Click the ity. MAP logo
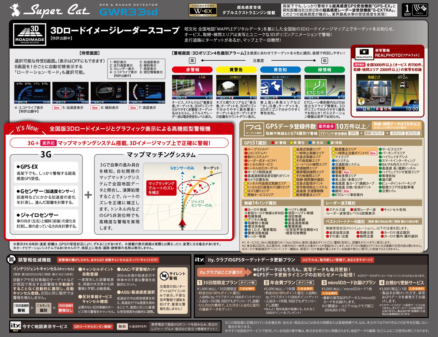Viewport: 438px width, 337px height. point(15,327)
